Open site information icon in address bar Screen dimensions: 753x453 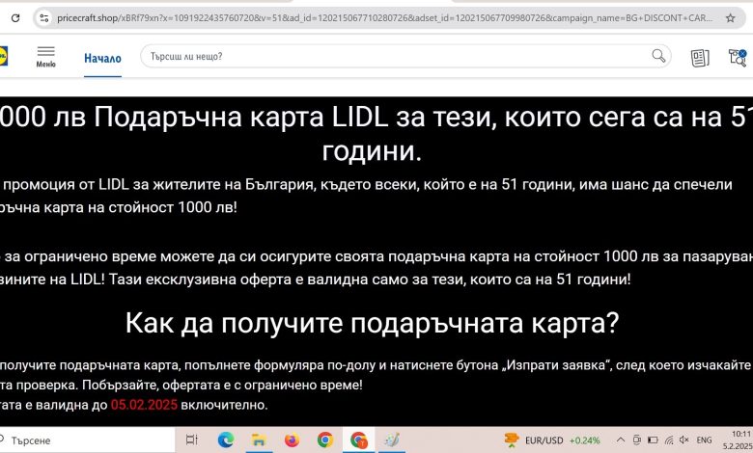click(44, 18)
